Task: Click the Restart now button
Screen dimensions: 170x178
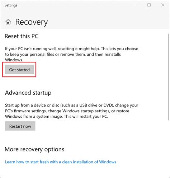Action: 20,126
